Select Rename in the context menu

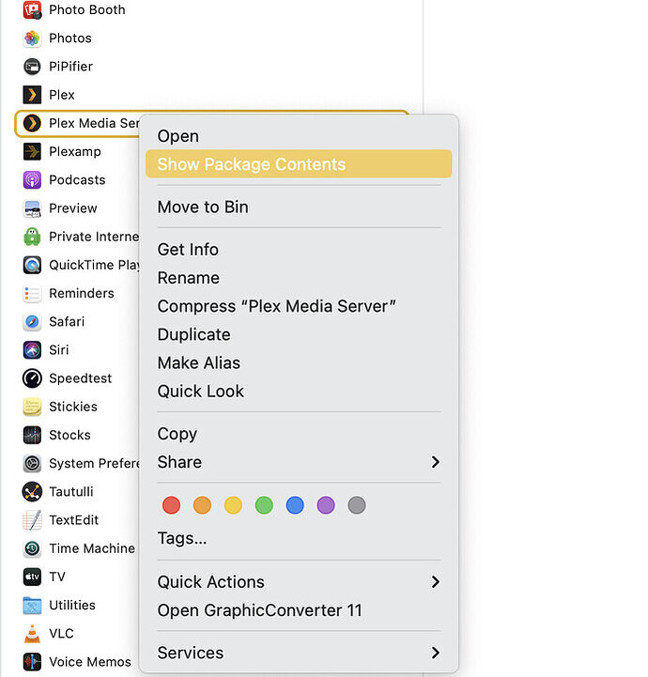pyautogui.click(x=299, y=278)
